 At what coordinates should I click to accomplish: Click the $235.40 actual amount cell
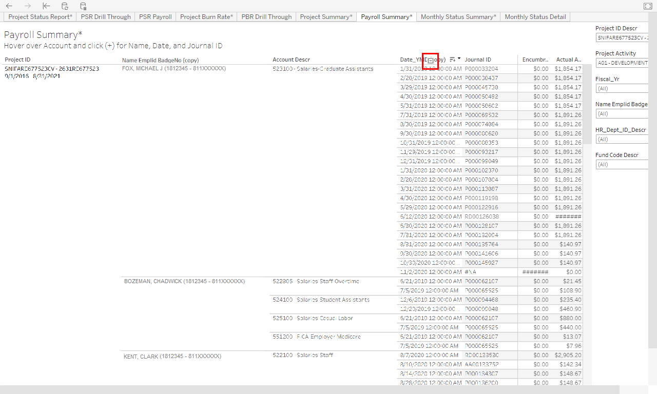tap(571, 300)
